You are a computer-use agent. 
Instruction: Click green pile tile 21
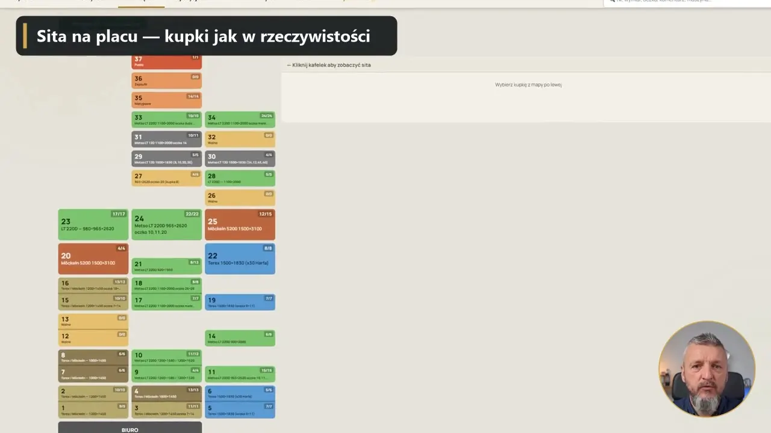pyautogui.click(x=166, y=266)
